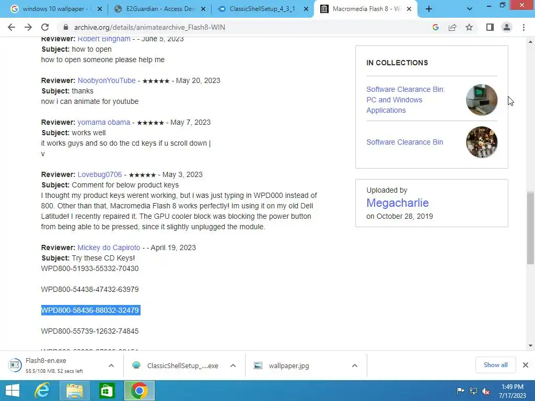Screen dimensions: 535x401
Task: Open reviewer Robert Bingham profile
Action: click(104, 39)
